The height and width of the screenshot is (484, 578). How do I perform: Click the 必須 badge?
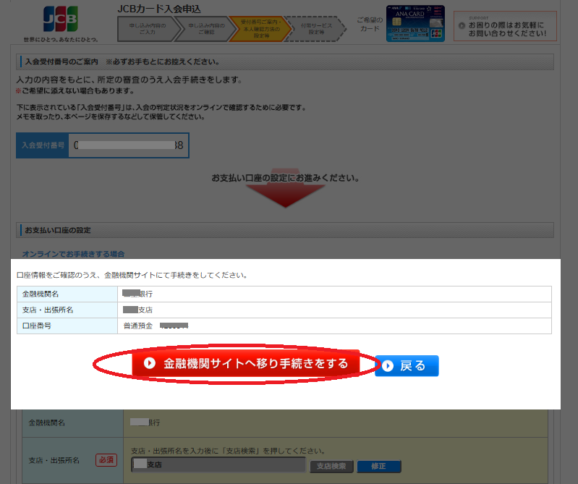(x=106, y=460)
